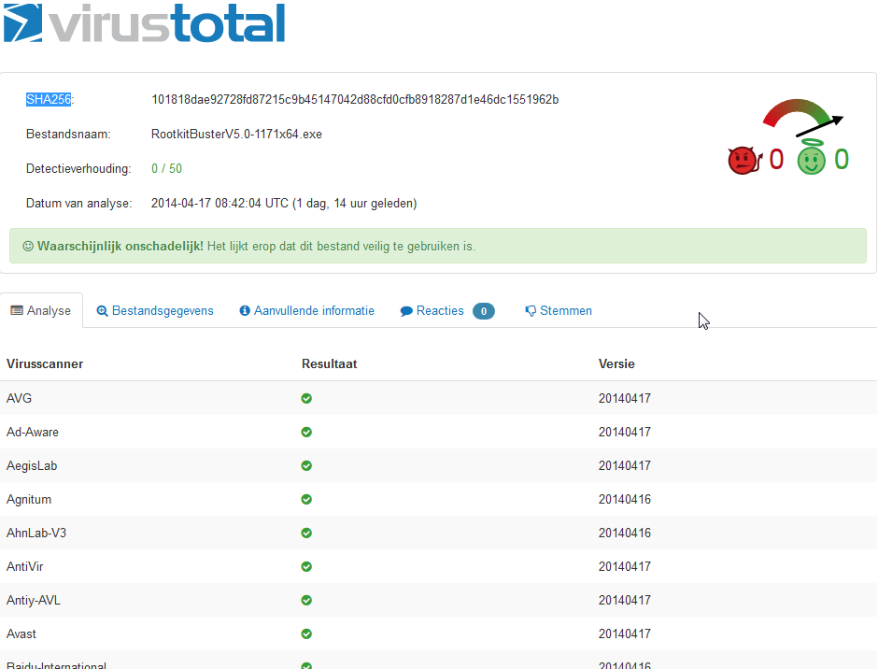Screen dimensions: 878x669
Task: Click version 20140417 in the AVG row
Action: pos(625,398)
